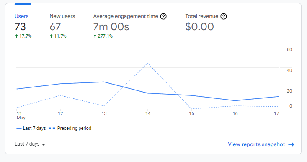This screenshot has width=307, height=162.
Task: Click the New users value 67
Action: [55, 27]
